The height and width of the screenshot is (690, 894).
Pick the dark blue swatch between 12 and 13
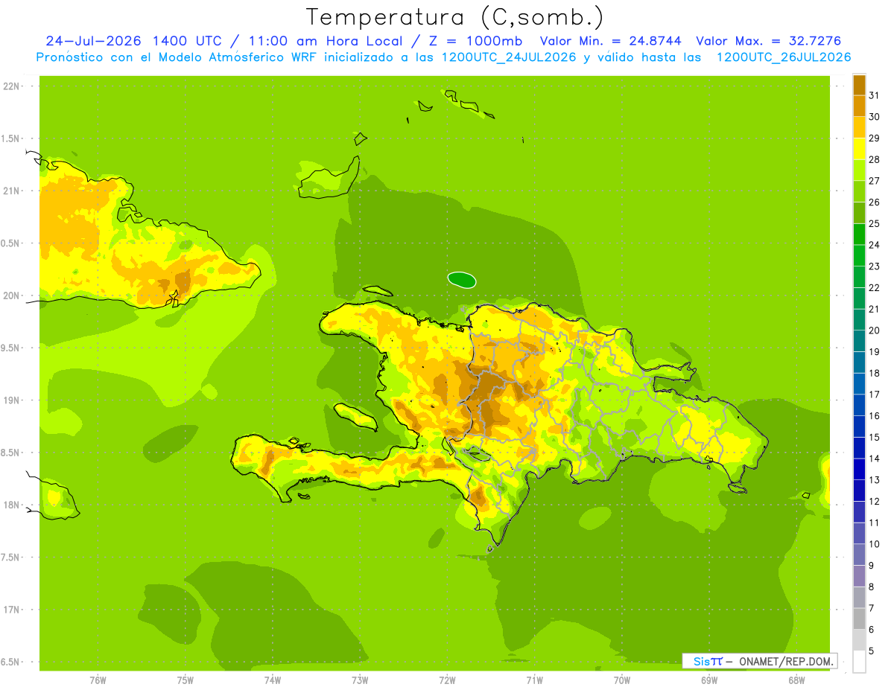pos(859,491)
